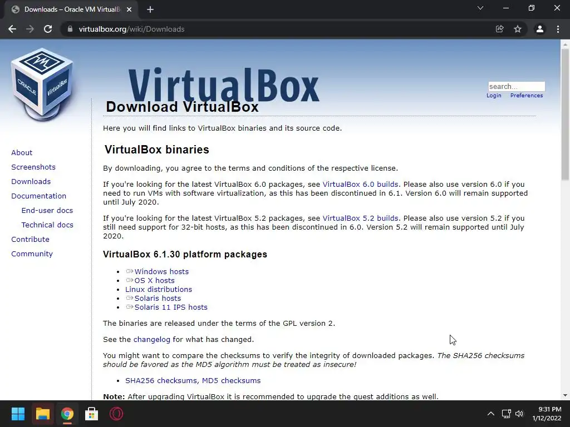
Task: Open Community in the sidebar
Action: pos(32,254)
